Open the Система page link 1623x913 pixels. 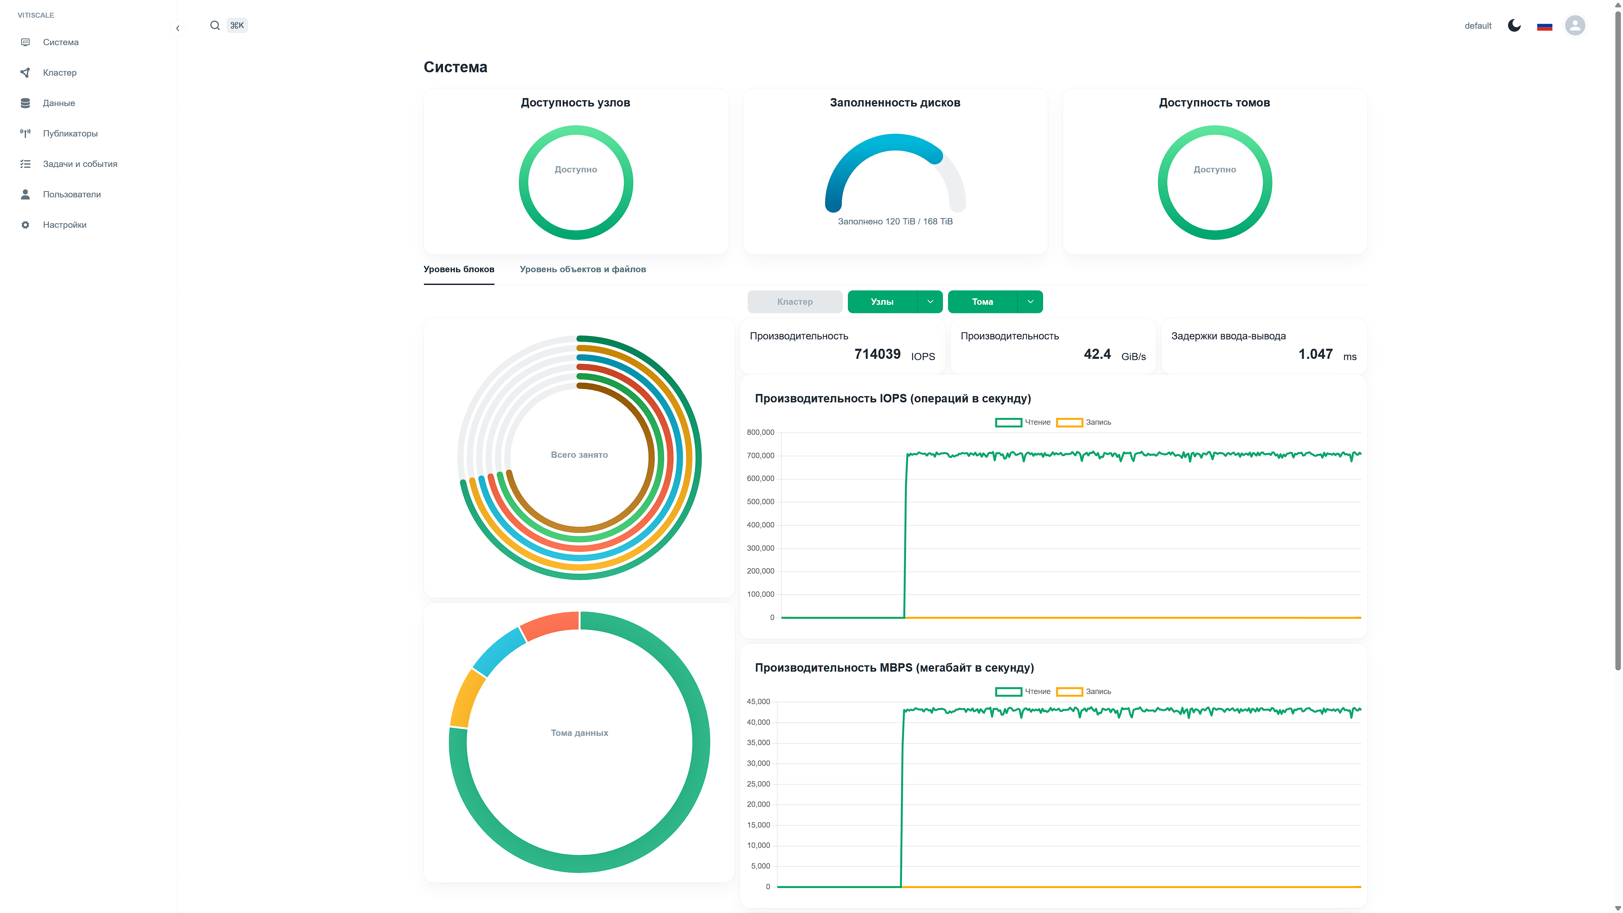tap(60, 42)
